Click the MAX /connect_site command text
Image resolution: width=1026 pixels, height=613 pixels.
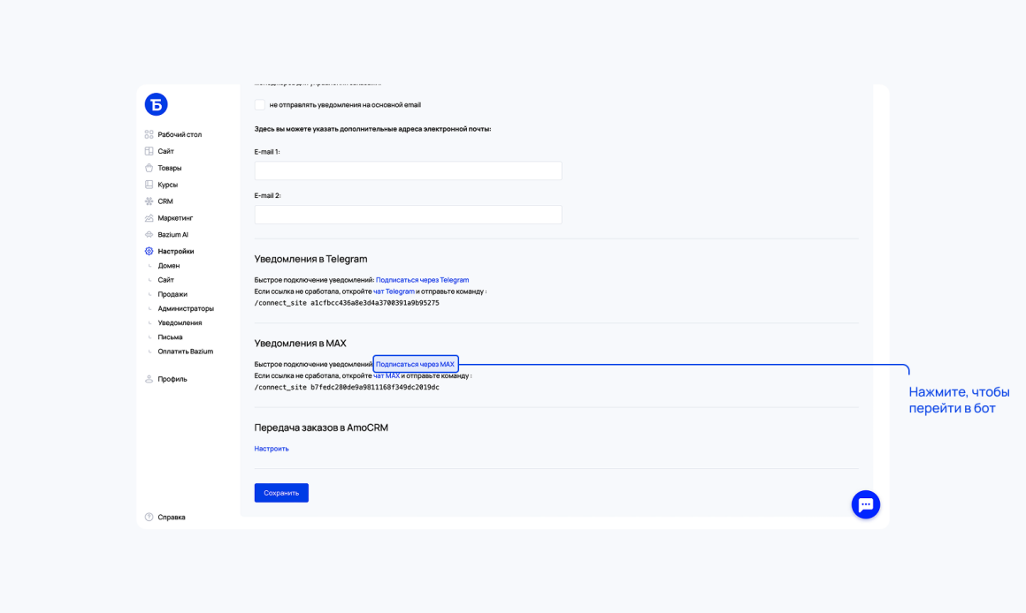coord(347,388)
